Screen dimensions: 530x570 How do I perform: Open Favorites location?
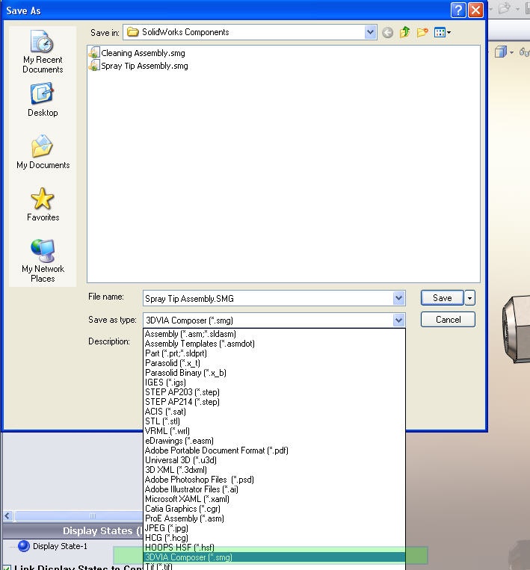(43, 204)
